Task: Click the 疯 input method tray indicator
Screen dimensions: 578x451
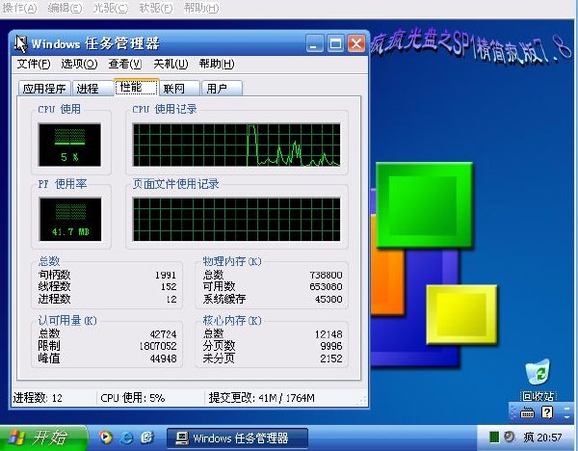Action: click(528, 438)
